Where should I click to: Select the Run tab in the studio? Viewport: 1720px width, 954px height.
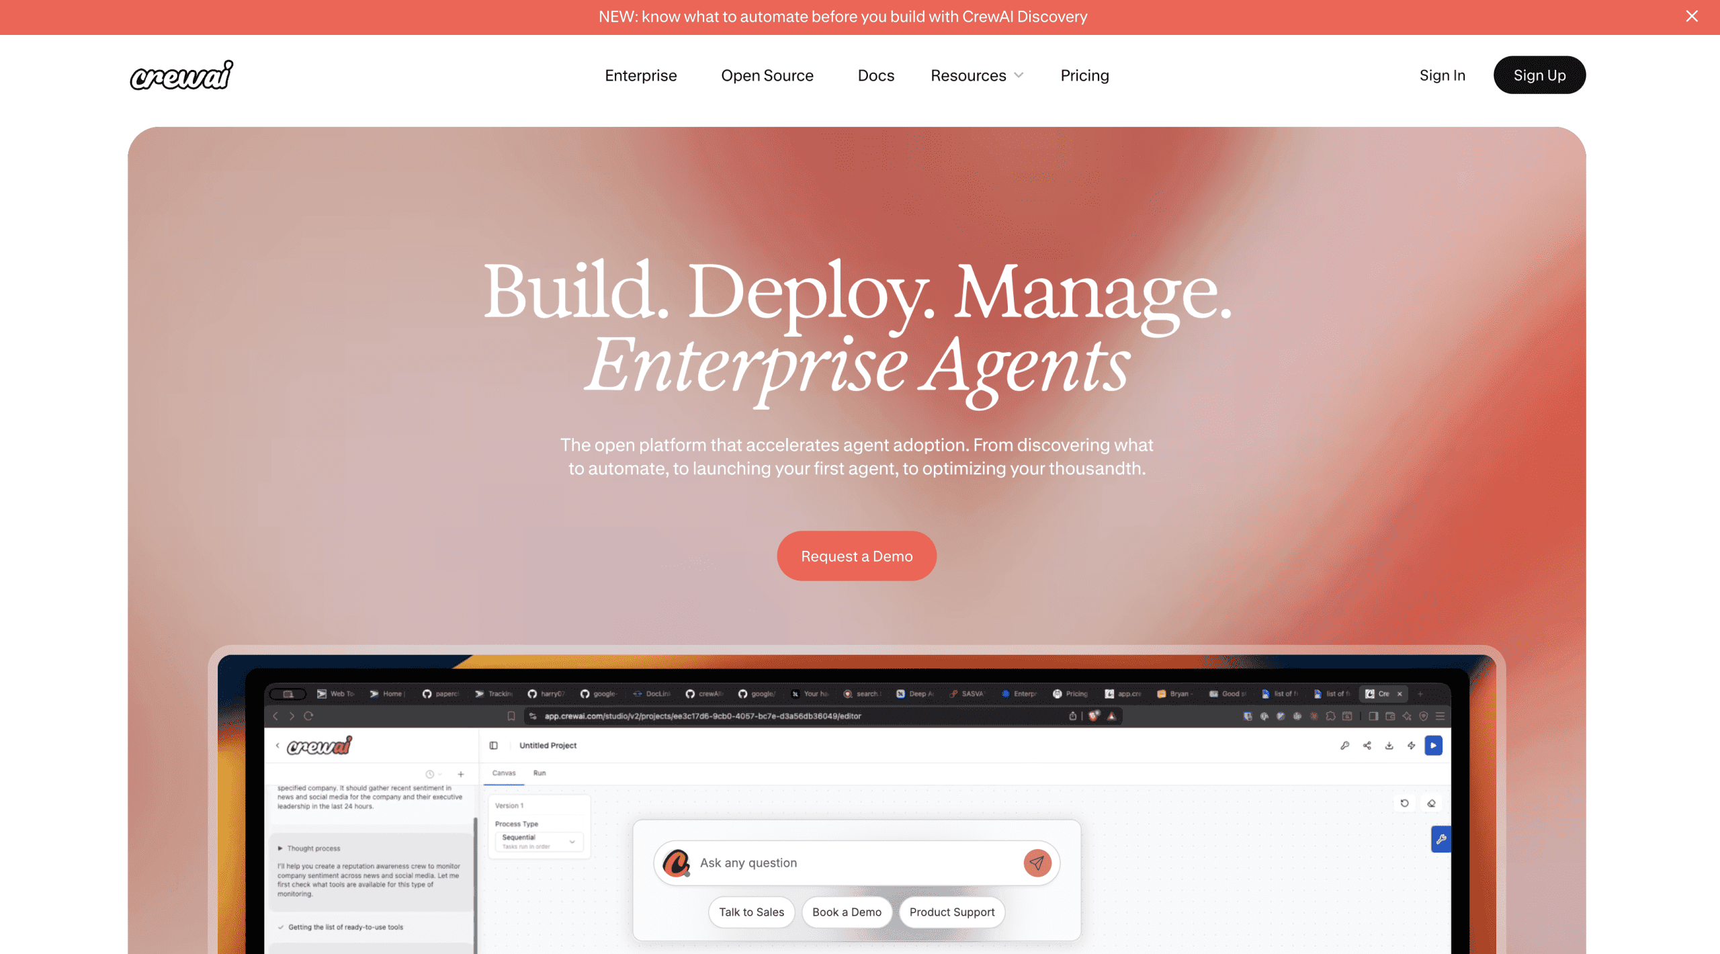click(540, 773)
